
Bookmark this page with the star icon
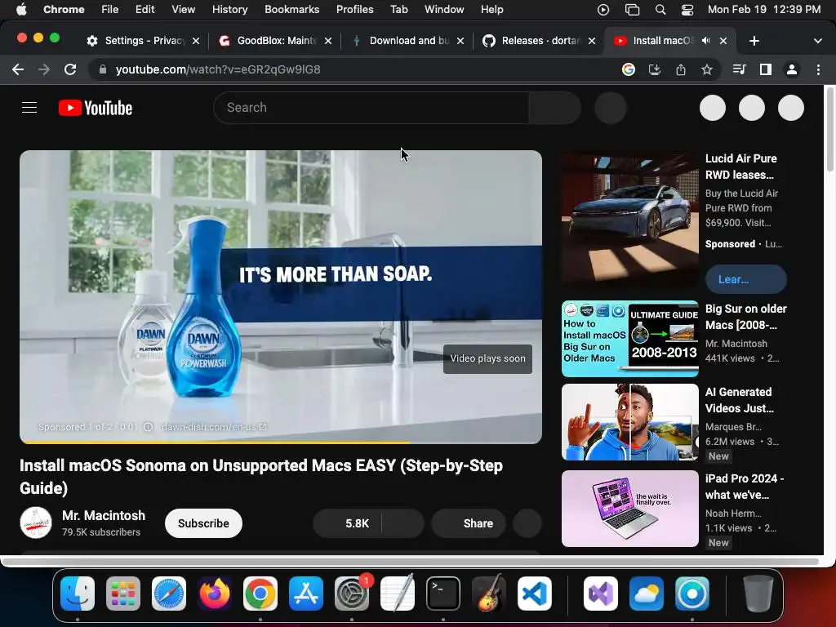pyautogui.click(x=707, y=69)
